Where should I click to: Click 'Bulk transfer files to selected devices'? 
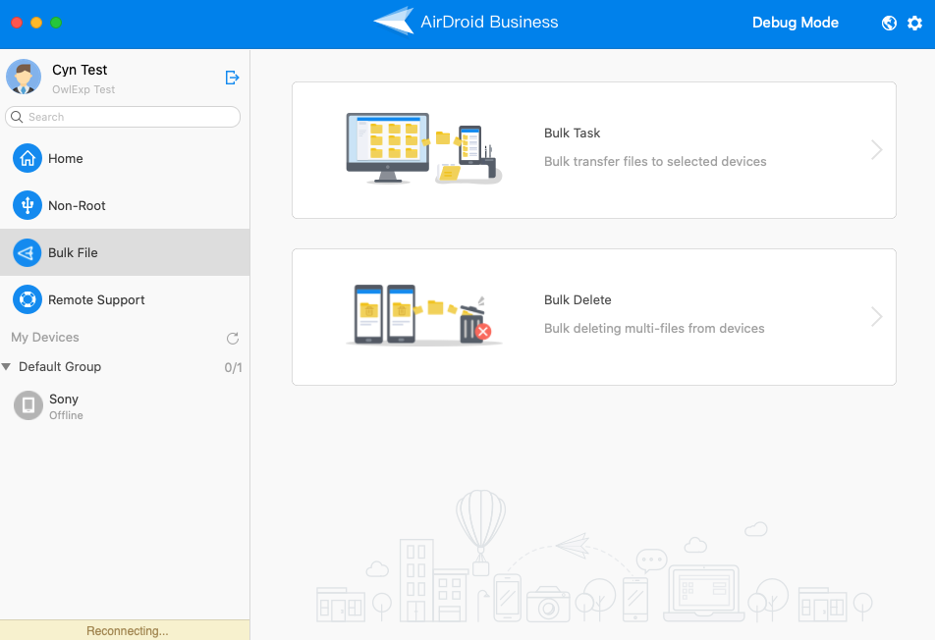[x=655, y=162]
